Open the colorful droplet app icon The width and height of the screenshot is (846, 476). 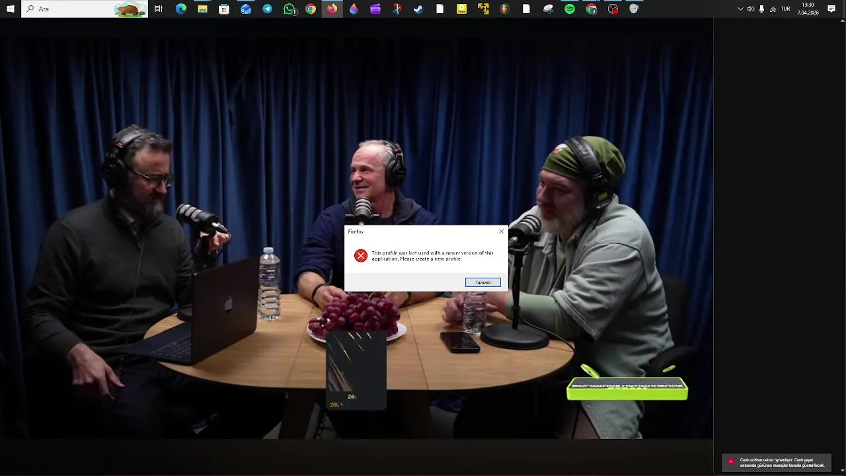coord(354,9)
